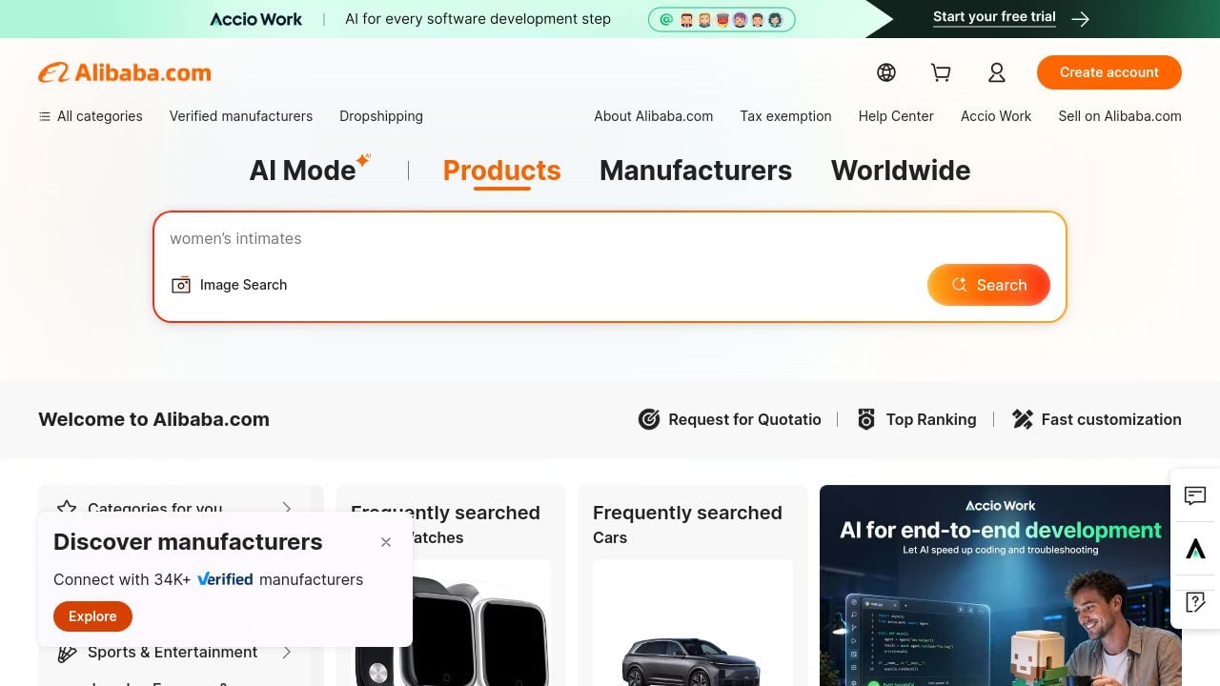
Task: Click the Fast customization tools icon
Action: (x=1023, y=419)
